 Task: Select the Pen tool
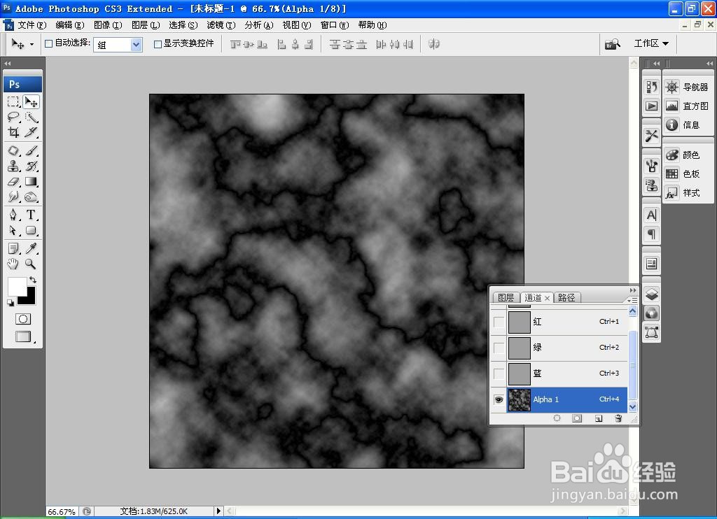(13, 215)
